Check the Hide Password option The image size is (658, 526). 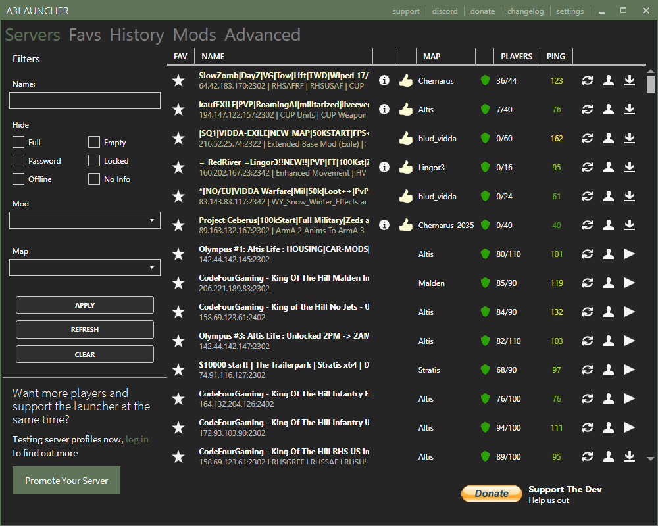point(18,161)
